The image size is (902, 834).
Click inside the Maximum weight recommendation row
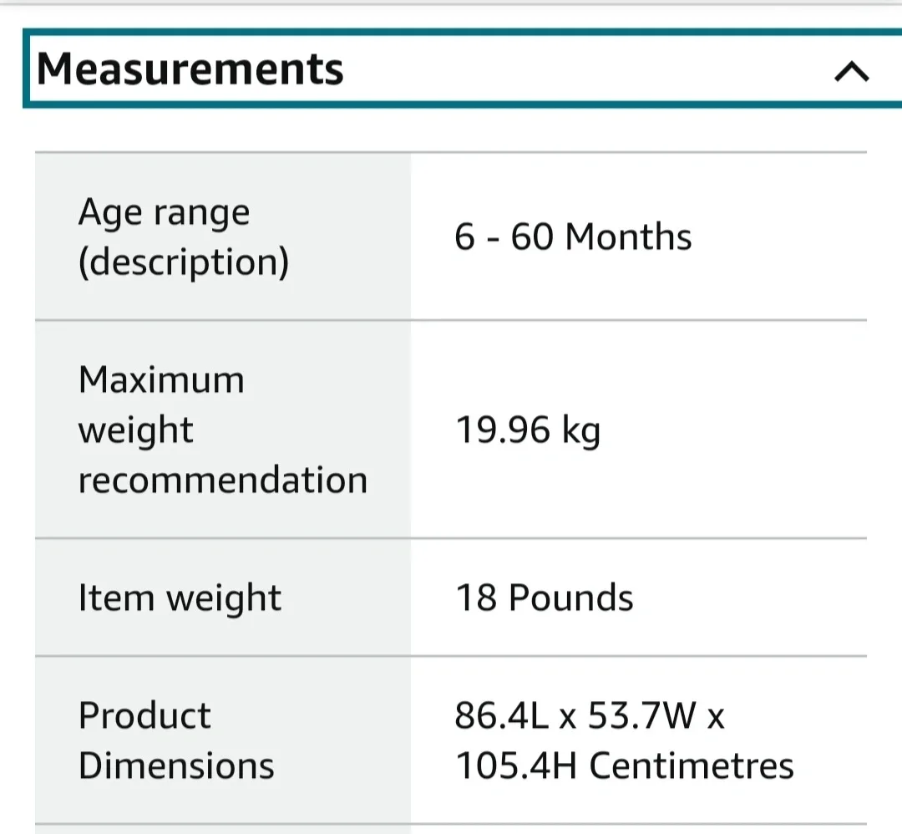coord(451,430)
